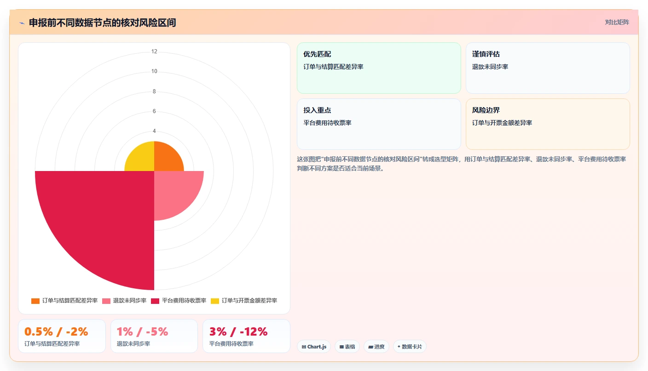Click the pink legend color swatch
Image resolution: width=648 pixels, height=371 pixels.
[x=106, y=301]
